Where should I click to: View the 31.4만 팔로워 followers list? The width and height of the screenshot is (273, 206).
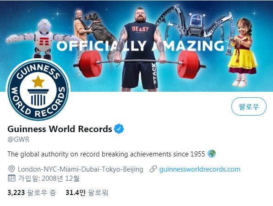pos(87,193)
